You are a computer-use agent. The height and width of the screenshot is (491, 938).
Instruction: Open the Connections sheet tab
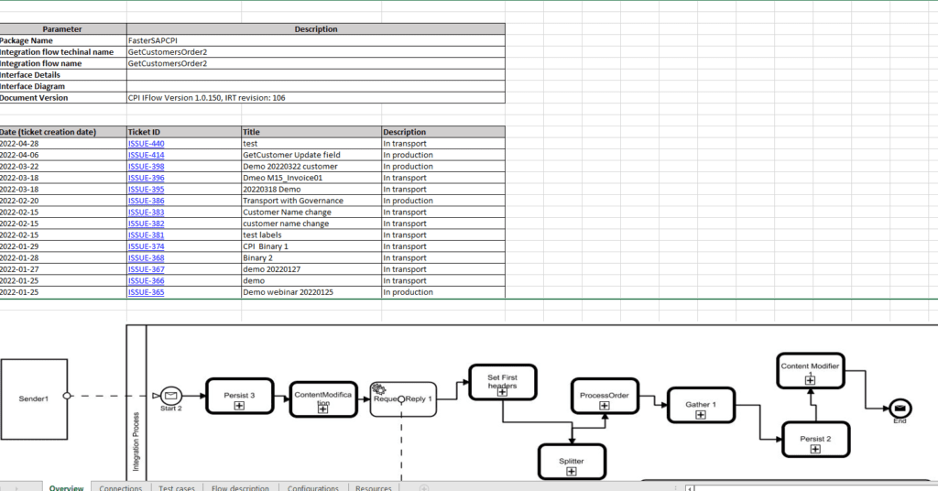pos(121,486)
